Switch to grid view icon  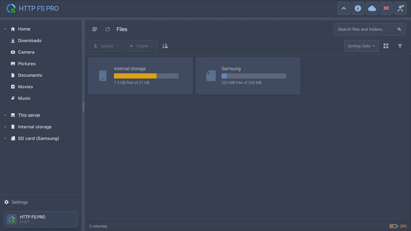pos(386,46)
